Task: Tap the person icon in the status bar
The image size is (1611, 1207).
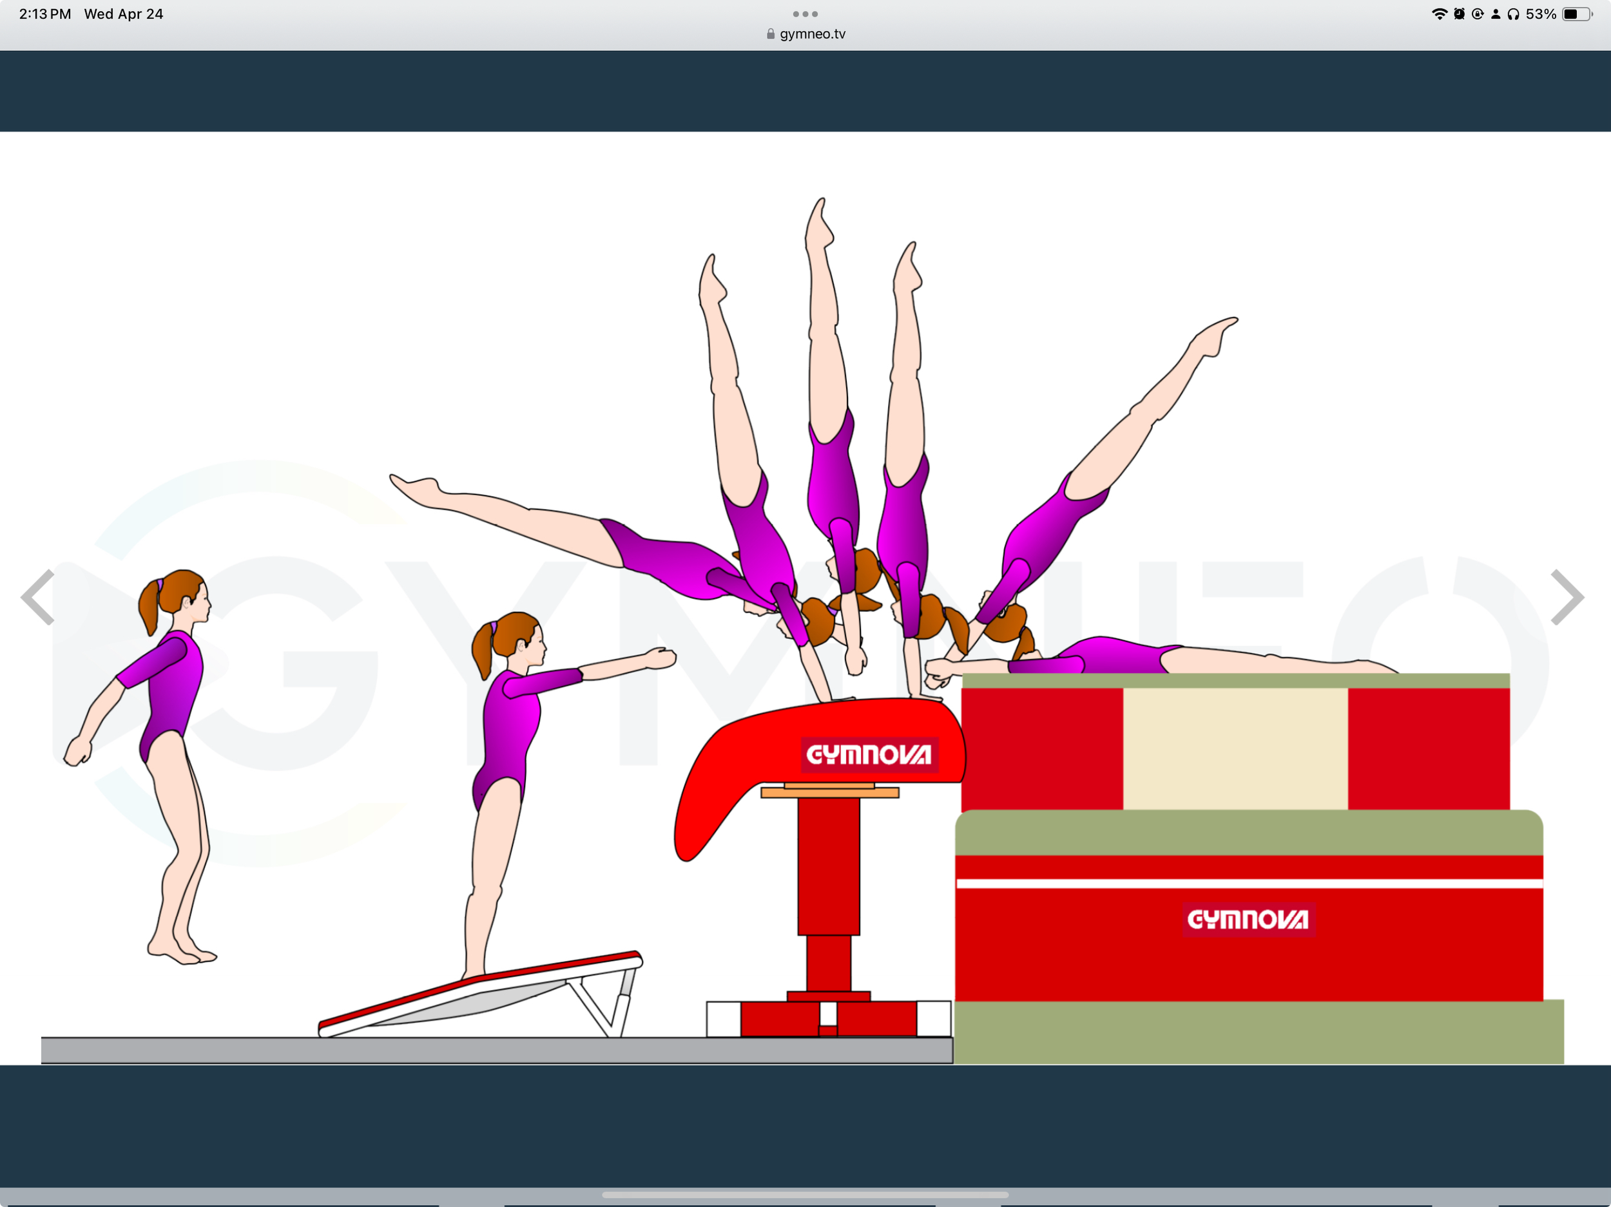Action: (1497, 13)
